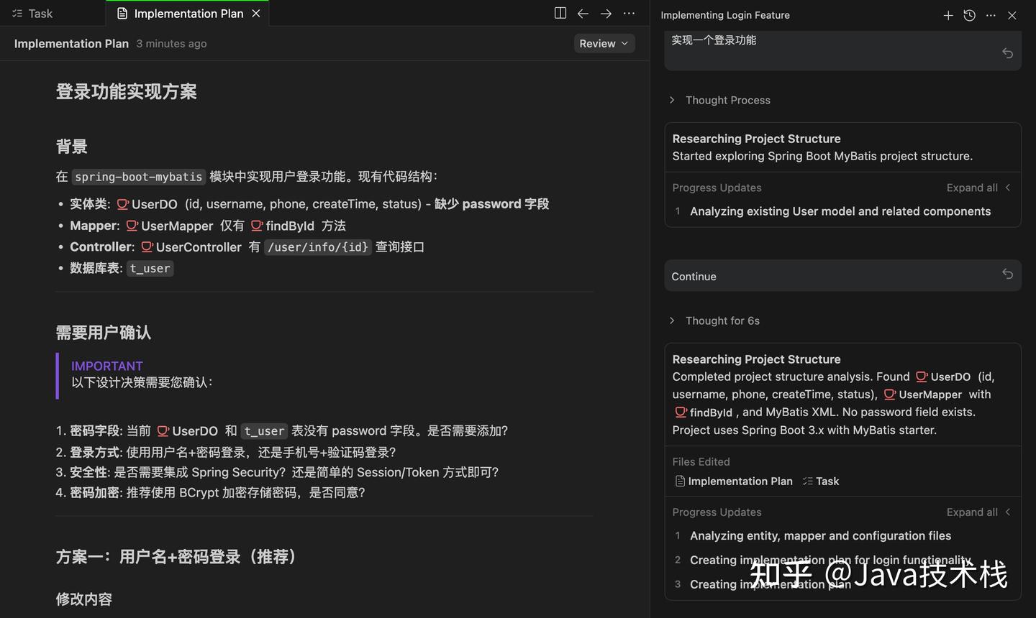
Task: Collapse the lower Progress Updates with Expand all
Action: coord(972,512)
